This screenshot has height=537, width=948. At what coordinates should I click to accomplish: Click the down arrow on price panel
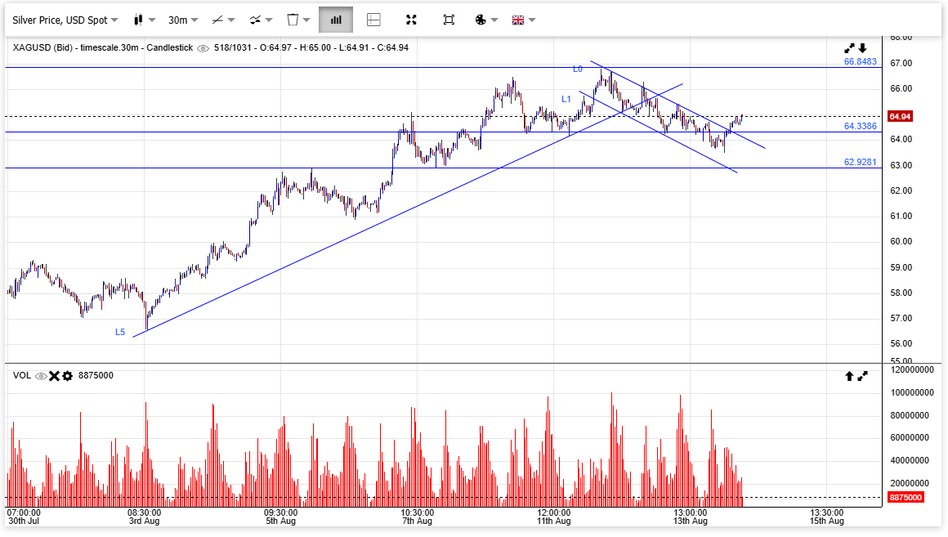click(x=863, y=47)
